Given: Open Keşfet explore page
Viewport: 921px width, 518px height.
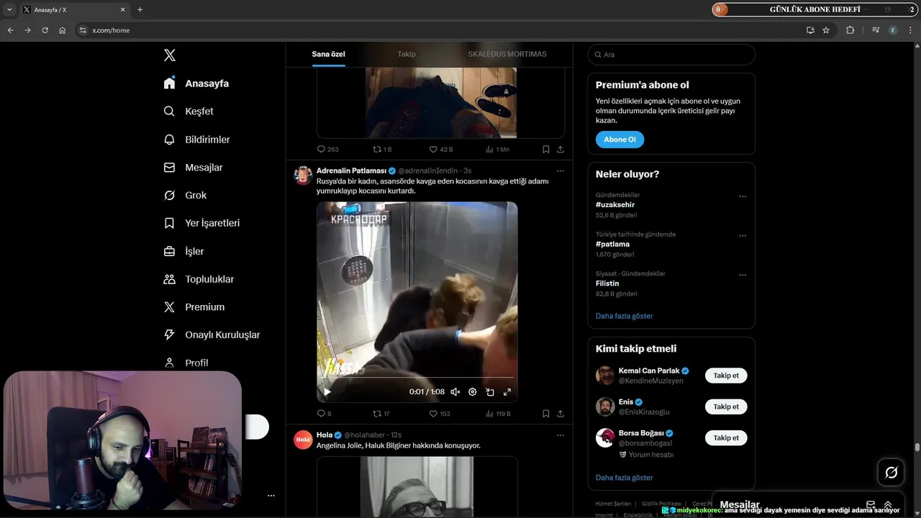Looking at the screenshot, I should pos(189,112).
